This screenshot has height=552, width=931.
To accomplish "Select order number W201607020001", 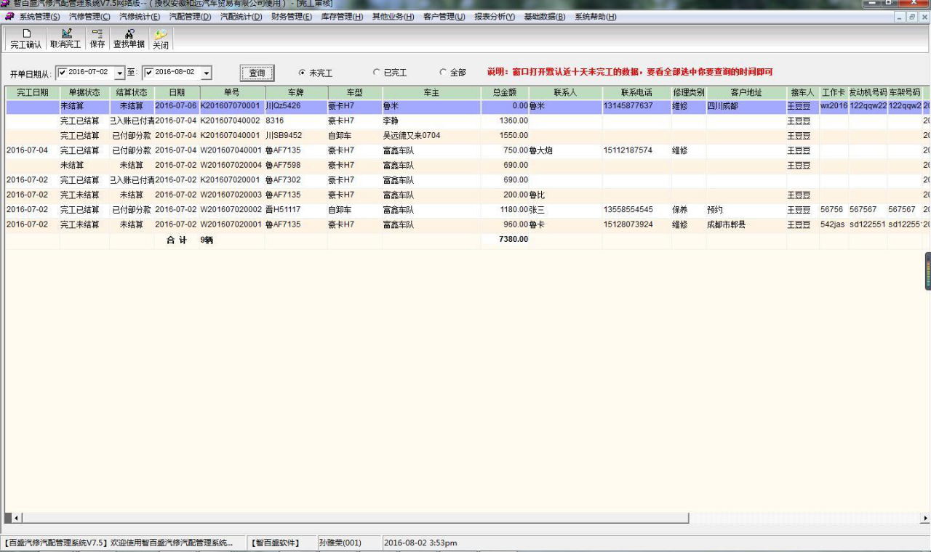I will point(231,224).
